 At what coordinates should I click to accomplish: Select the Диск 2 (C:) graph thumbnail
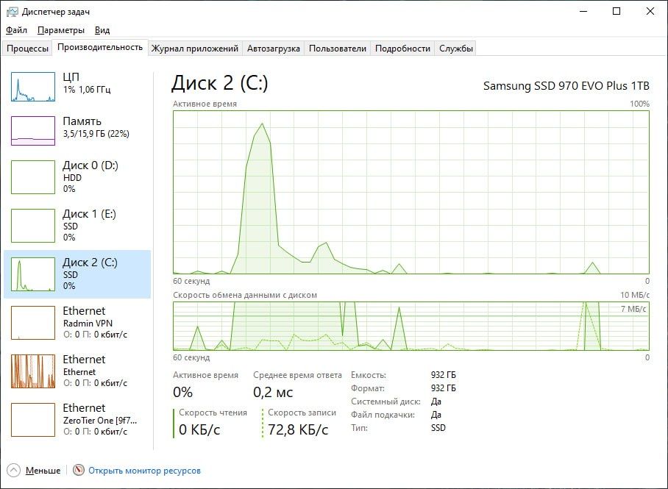[x=33, y=274]
